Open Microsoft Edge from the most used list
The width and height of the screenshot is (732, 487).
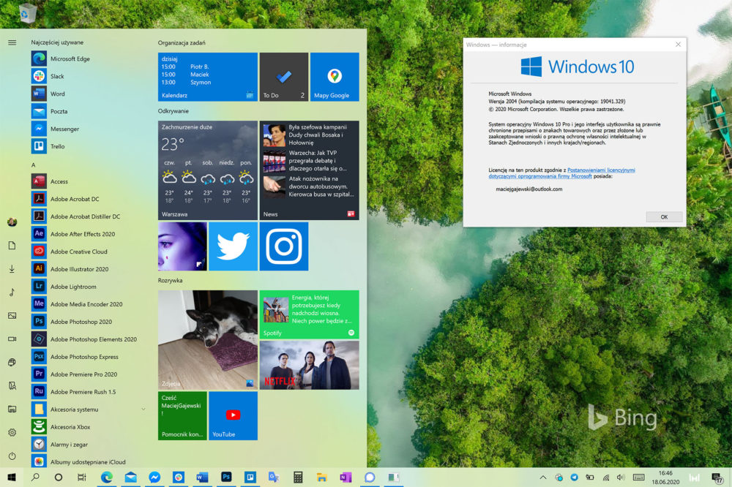pos(89,58)
